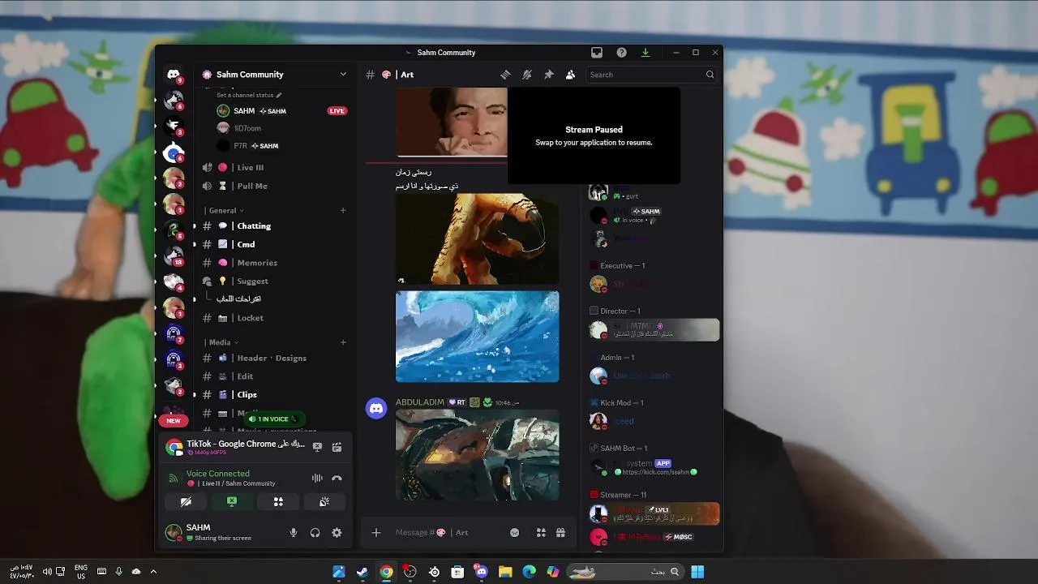This screenshot has width=1038, height=584.
Task: Toggle channel notification mute bell
Action: 527,75
